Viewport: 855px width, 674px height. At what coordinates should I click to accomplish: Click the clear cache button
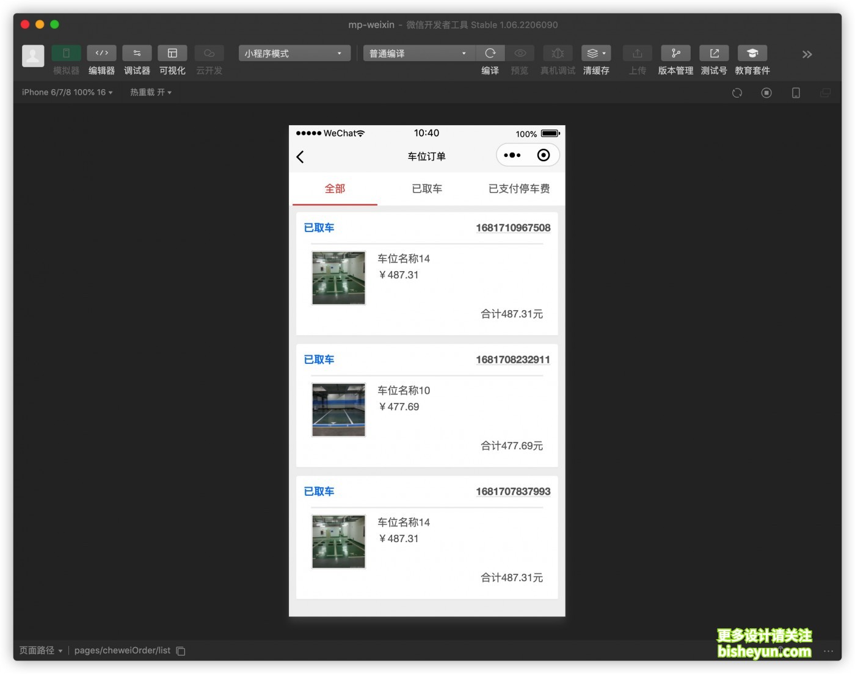(596, 54)
